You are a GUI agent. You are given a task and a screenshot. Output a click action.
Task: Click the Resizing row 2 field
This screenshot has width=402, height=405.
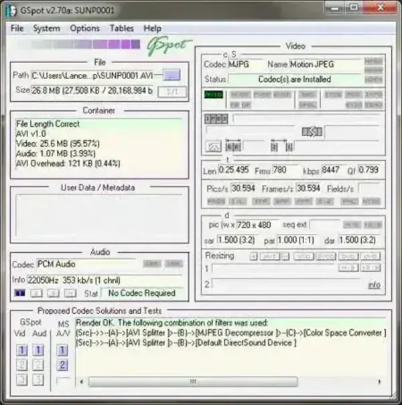[286, 284]
